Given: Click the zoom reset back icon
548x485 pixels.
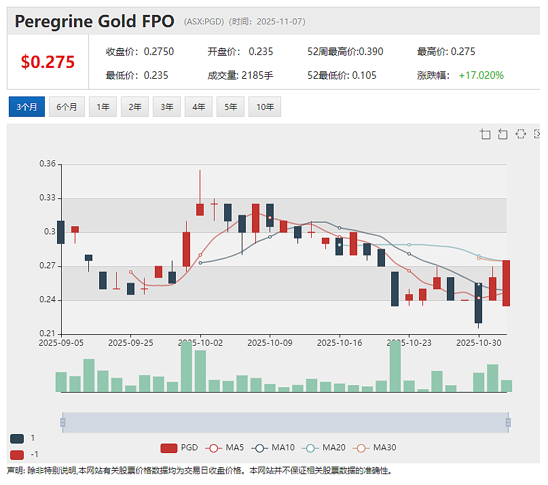Looking at the screenshot, I should [x=503, y=134].
